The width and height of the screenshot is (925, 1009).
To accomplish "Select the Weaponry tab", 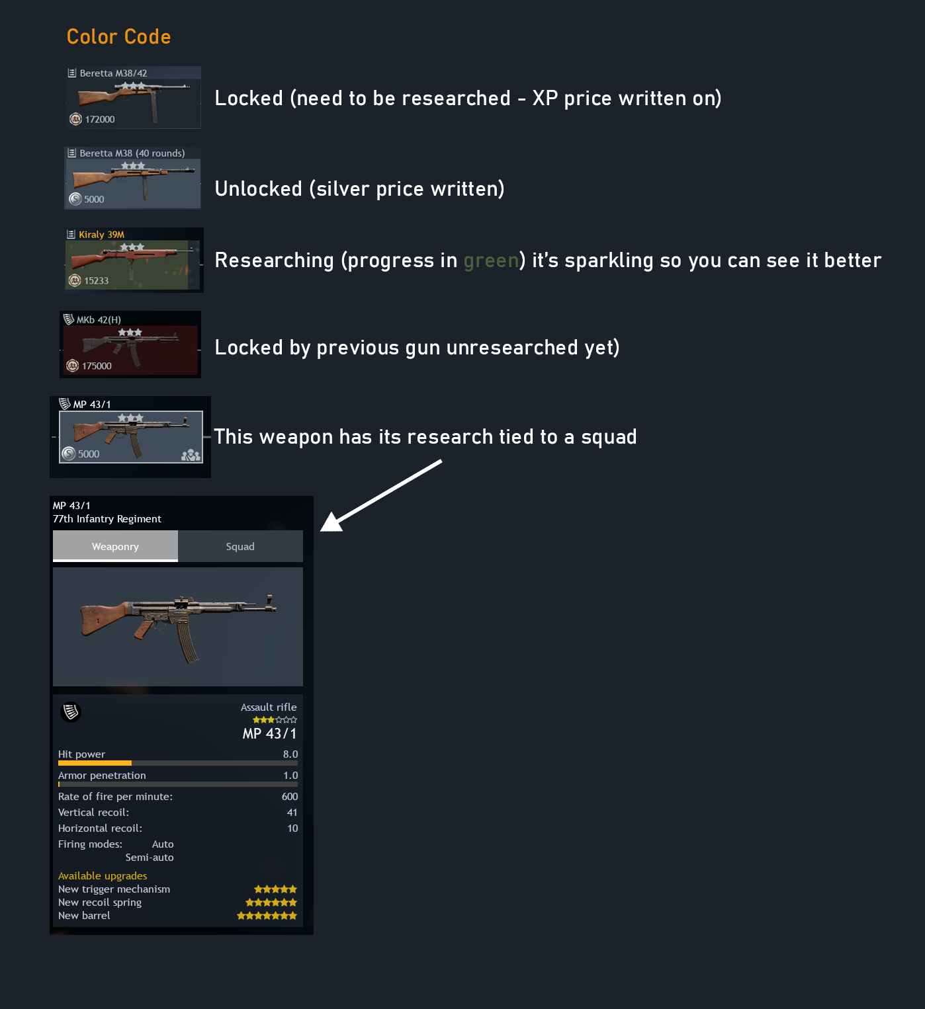I will click(115, 546).
